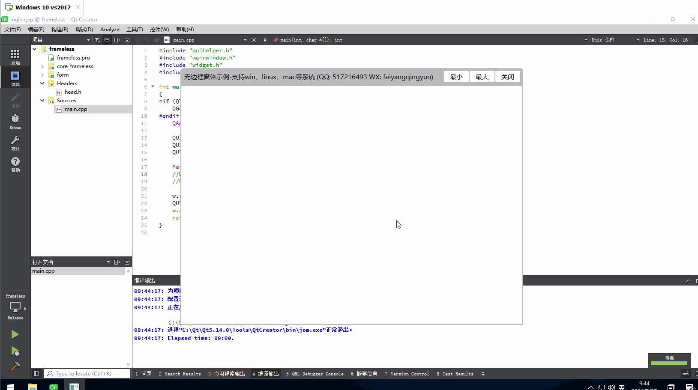Open the Analyze menu
The height and width of the screenshot is (390, 698).
coord(110,30)
